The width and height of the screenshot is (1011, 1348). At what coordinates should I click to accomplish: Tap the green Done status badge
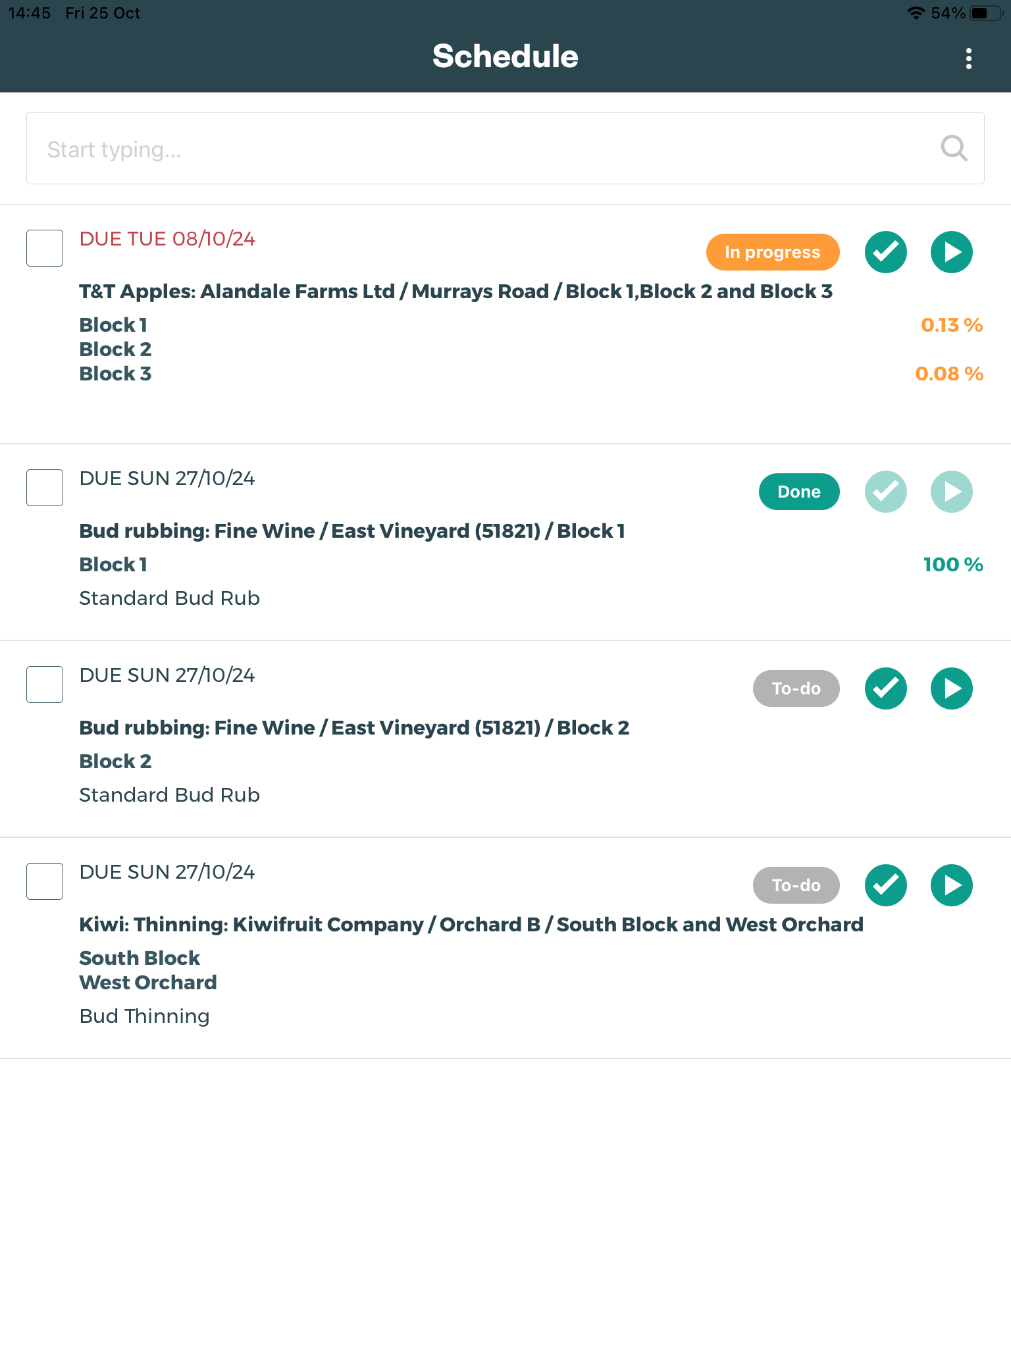(798, 492)
